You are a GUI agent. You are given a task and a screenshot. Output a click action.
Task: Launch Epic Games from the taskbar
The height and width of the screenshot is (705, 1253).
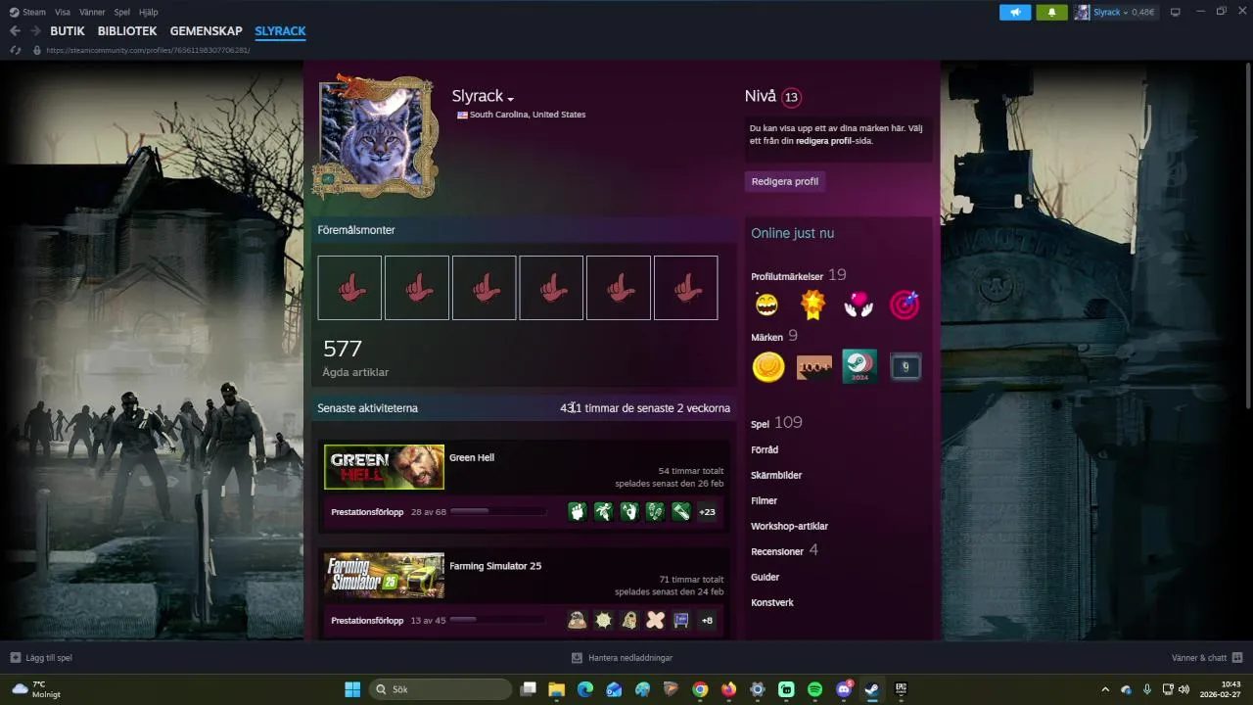pos(901,689)
